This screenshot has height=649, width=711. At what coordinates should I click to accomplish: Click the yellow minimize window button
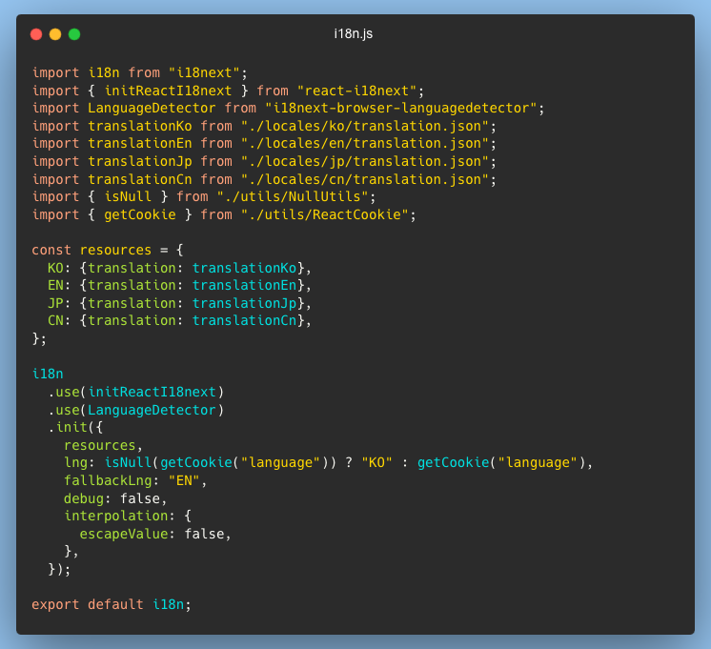[x=55, y=34]
